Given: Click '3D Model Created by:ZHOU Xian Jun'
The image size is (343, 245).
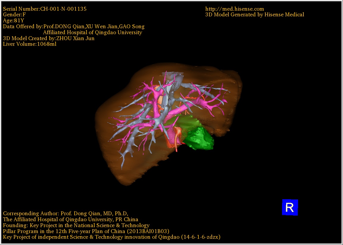Looking at the screenshot, I should pos(48,38).
